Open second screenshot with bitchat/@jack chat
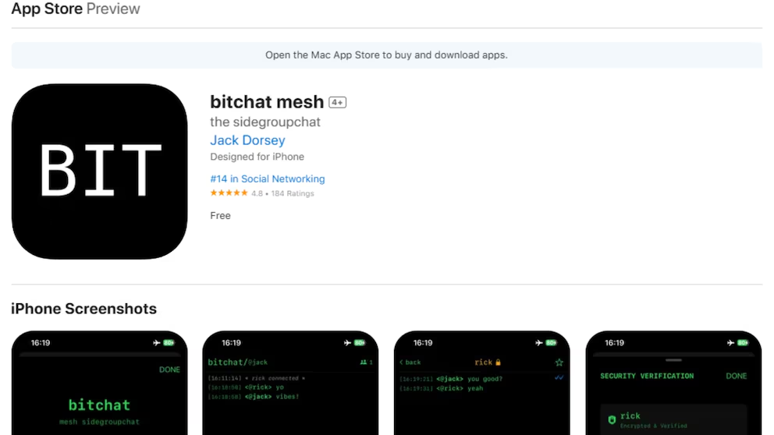 (x=290, y=384)
